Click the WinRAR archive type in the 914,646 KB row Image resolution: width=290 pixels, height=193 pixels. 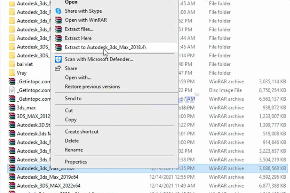[x=227, y=142]
